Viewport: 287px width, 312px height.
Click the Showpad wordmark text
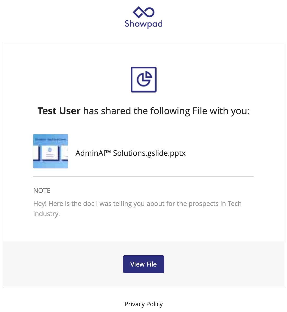click(x=143, y=24)
